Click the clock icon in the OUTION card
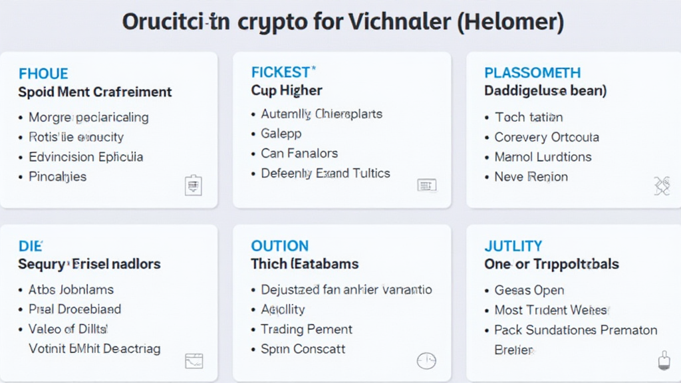681x383 pixels. pyautogui.click(x=426, y=361)
